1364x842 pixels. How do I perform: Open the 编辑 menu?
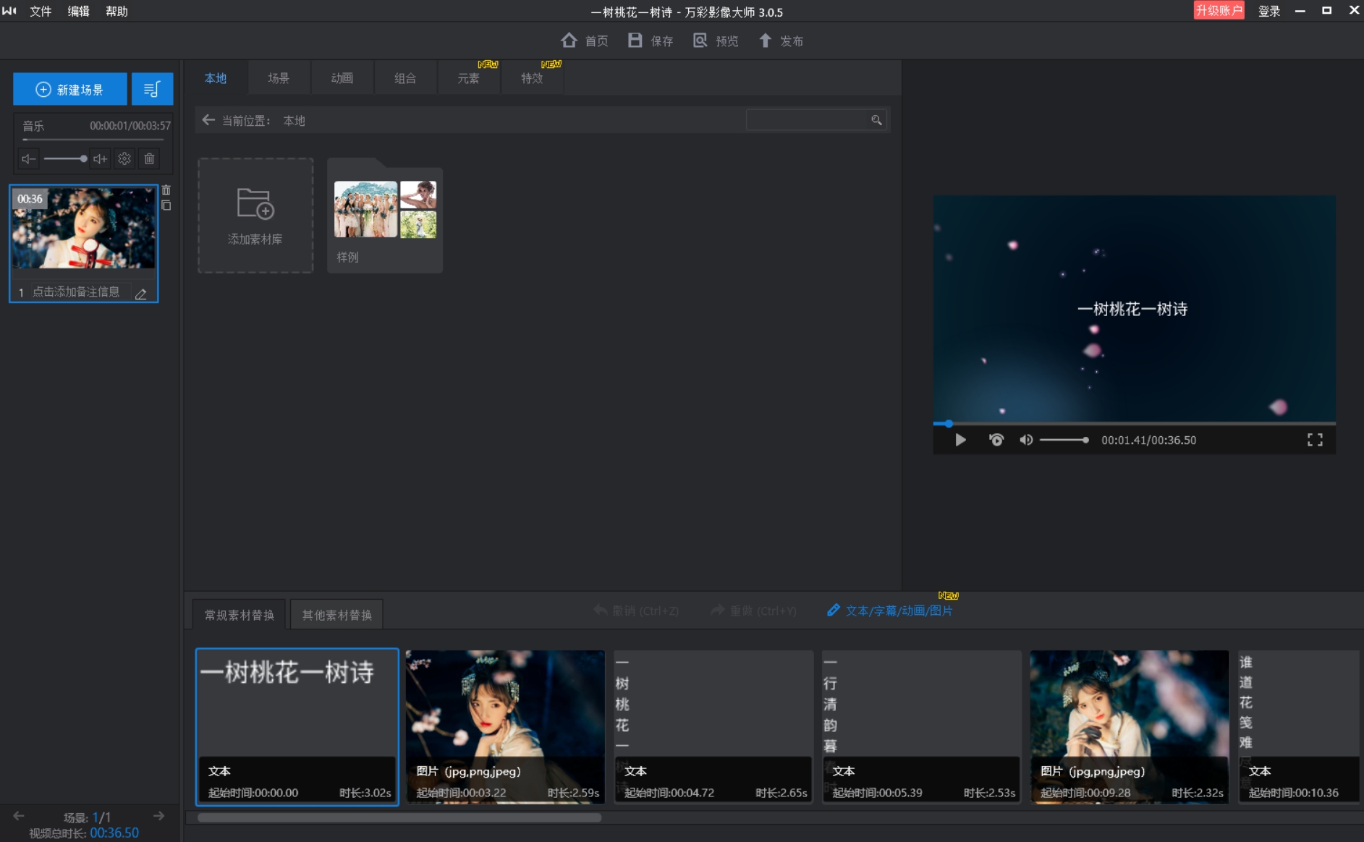[78, 11]
